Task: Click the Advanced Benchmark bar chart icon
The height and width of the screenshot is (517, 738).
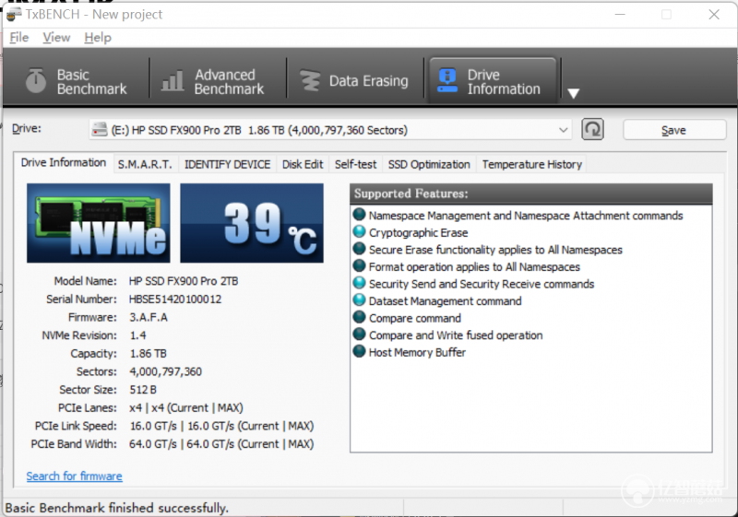Action: [x=173, y=81]
